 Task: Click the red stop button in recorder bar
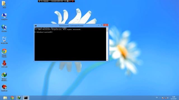[x=73, y=1]
